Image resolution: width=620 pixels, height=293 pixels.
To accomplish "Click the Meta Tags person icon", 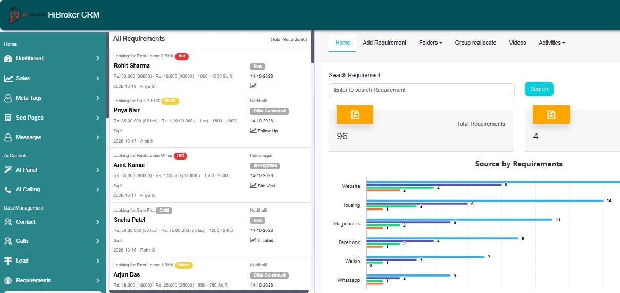I will tap(8, 98).
